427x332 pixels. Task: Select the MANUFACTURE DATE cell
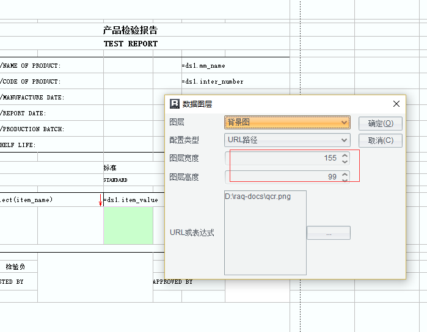[32, 98]
